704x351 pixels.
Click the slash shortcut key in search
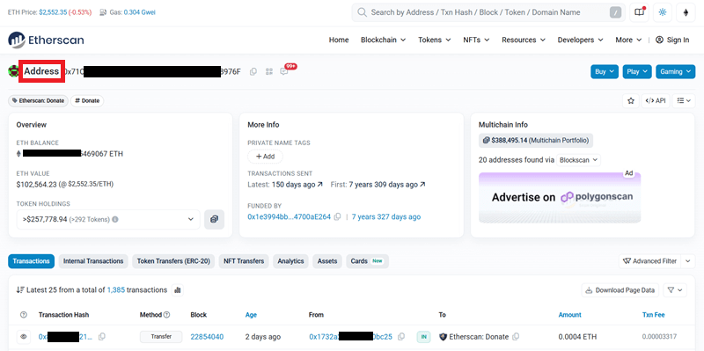[x=615, y=12]
